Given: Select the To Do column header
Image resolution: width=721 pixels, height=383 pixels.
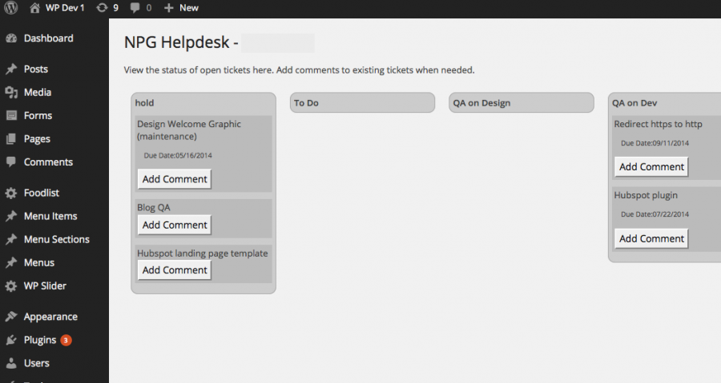Looking at the screenshot, I should 362,102.
